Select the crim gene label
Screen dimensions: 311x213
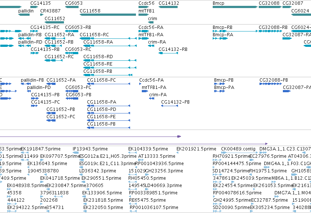point(152,18)
